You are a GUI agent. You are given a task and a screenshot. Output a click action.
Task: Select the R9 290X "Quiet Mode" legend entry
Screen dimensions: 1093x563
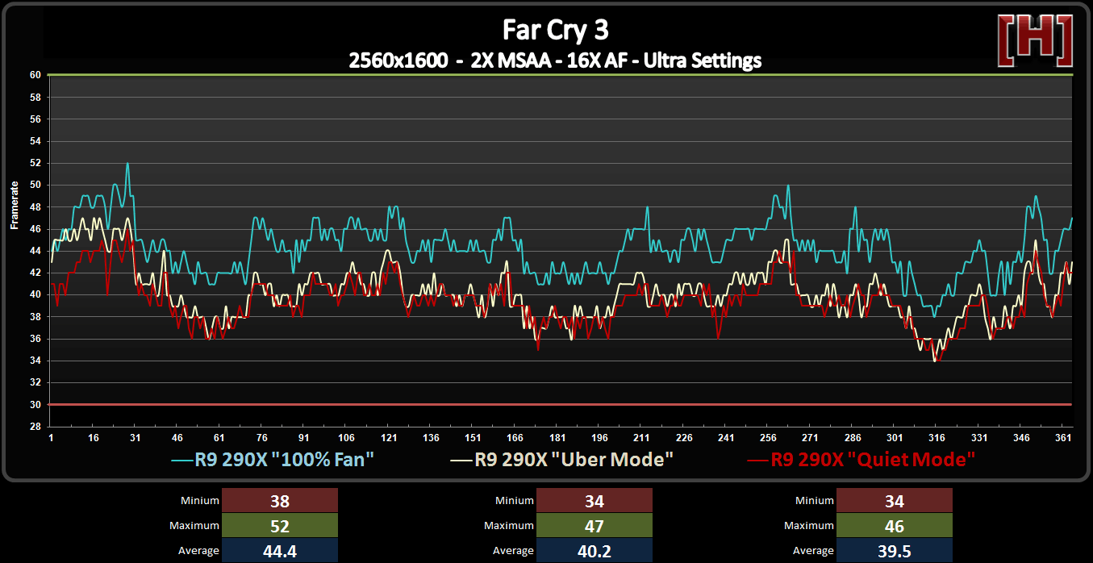[861, 460]
